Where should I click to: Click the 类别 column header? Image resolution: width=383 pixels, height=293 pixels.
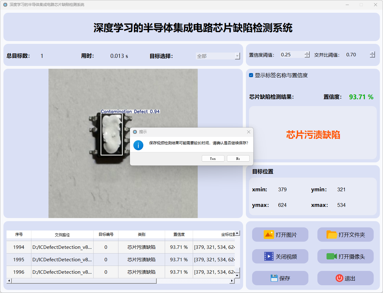tap(141, 235)
